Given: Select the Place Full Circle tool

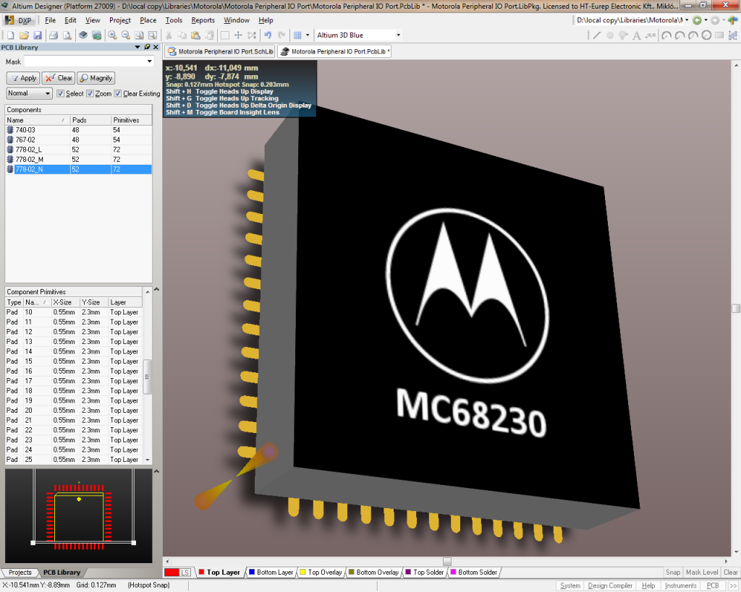Looking at the screenshot, I should 706,35.
